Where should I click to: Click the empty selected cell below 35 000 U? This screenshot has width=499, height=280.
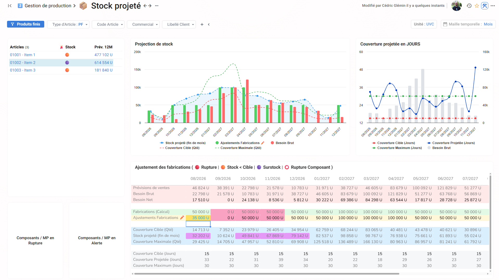coord(198,224)
